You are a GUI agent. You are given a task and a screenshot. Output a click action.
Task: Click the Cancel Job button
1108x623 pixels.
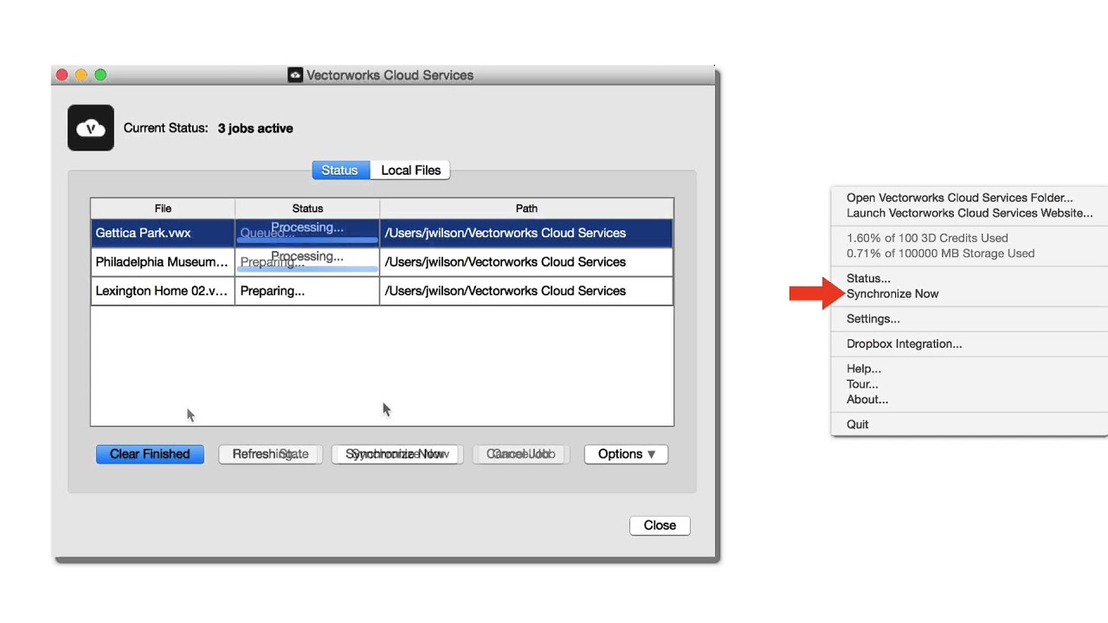point(520,454)
